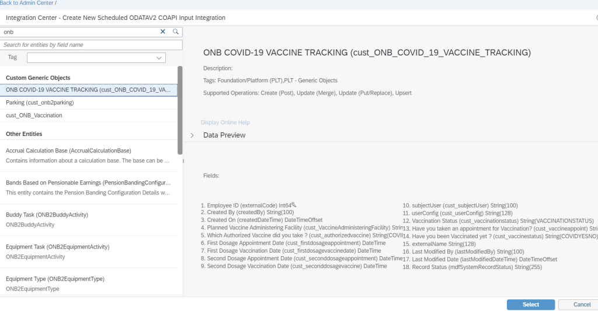The image size is (598, 311).
Task: Click 'Last Modified By (lastModifiedBy)' field
Action: click(x=463, y=251)
